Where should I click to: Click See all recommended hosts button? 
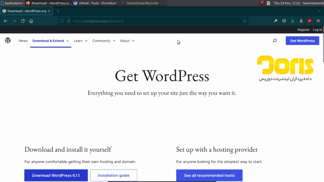(209, 176)
